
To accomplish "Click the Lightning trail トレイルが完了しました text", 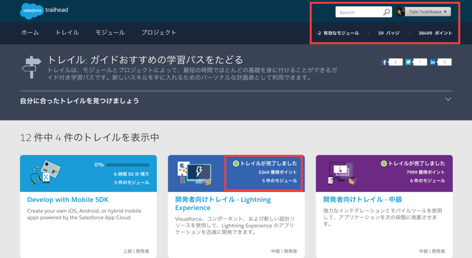I will tap(269, 163).
